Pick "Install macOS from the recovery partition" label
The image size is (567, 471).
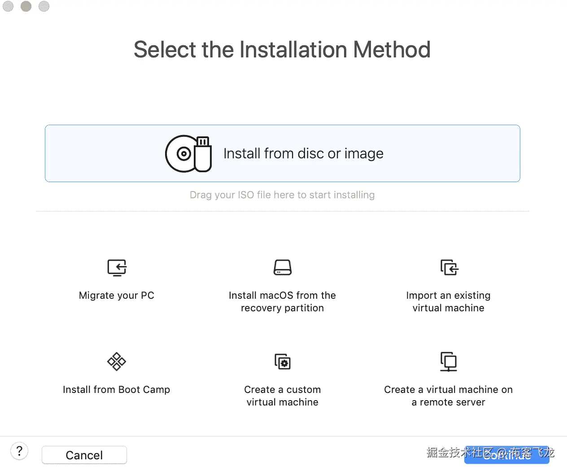[283, 302]
